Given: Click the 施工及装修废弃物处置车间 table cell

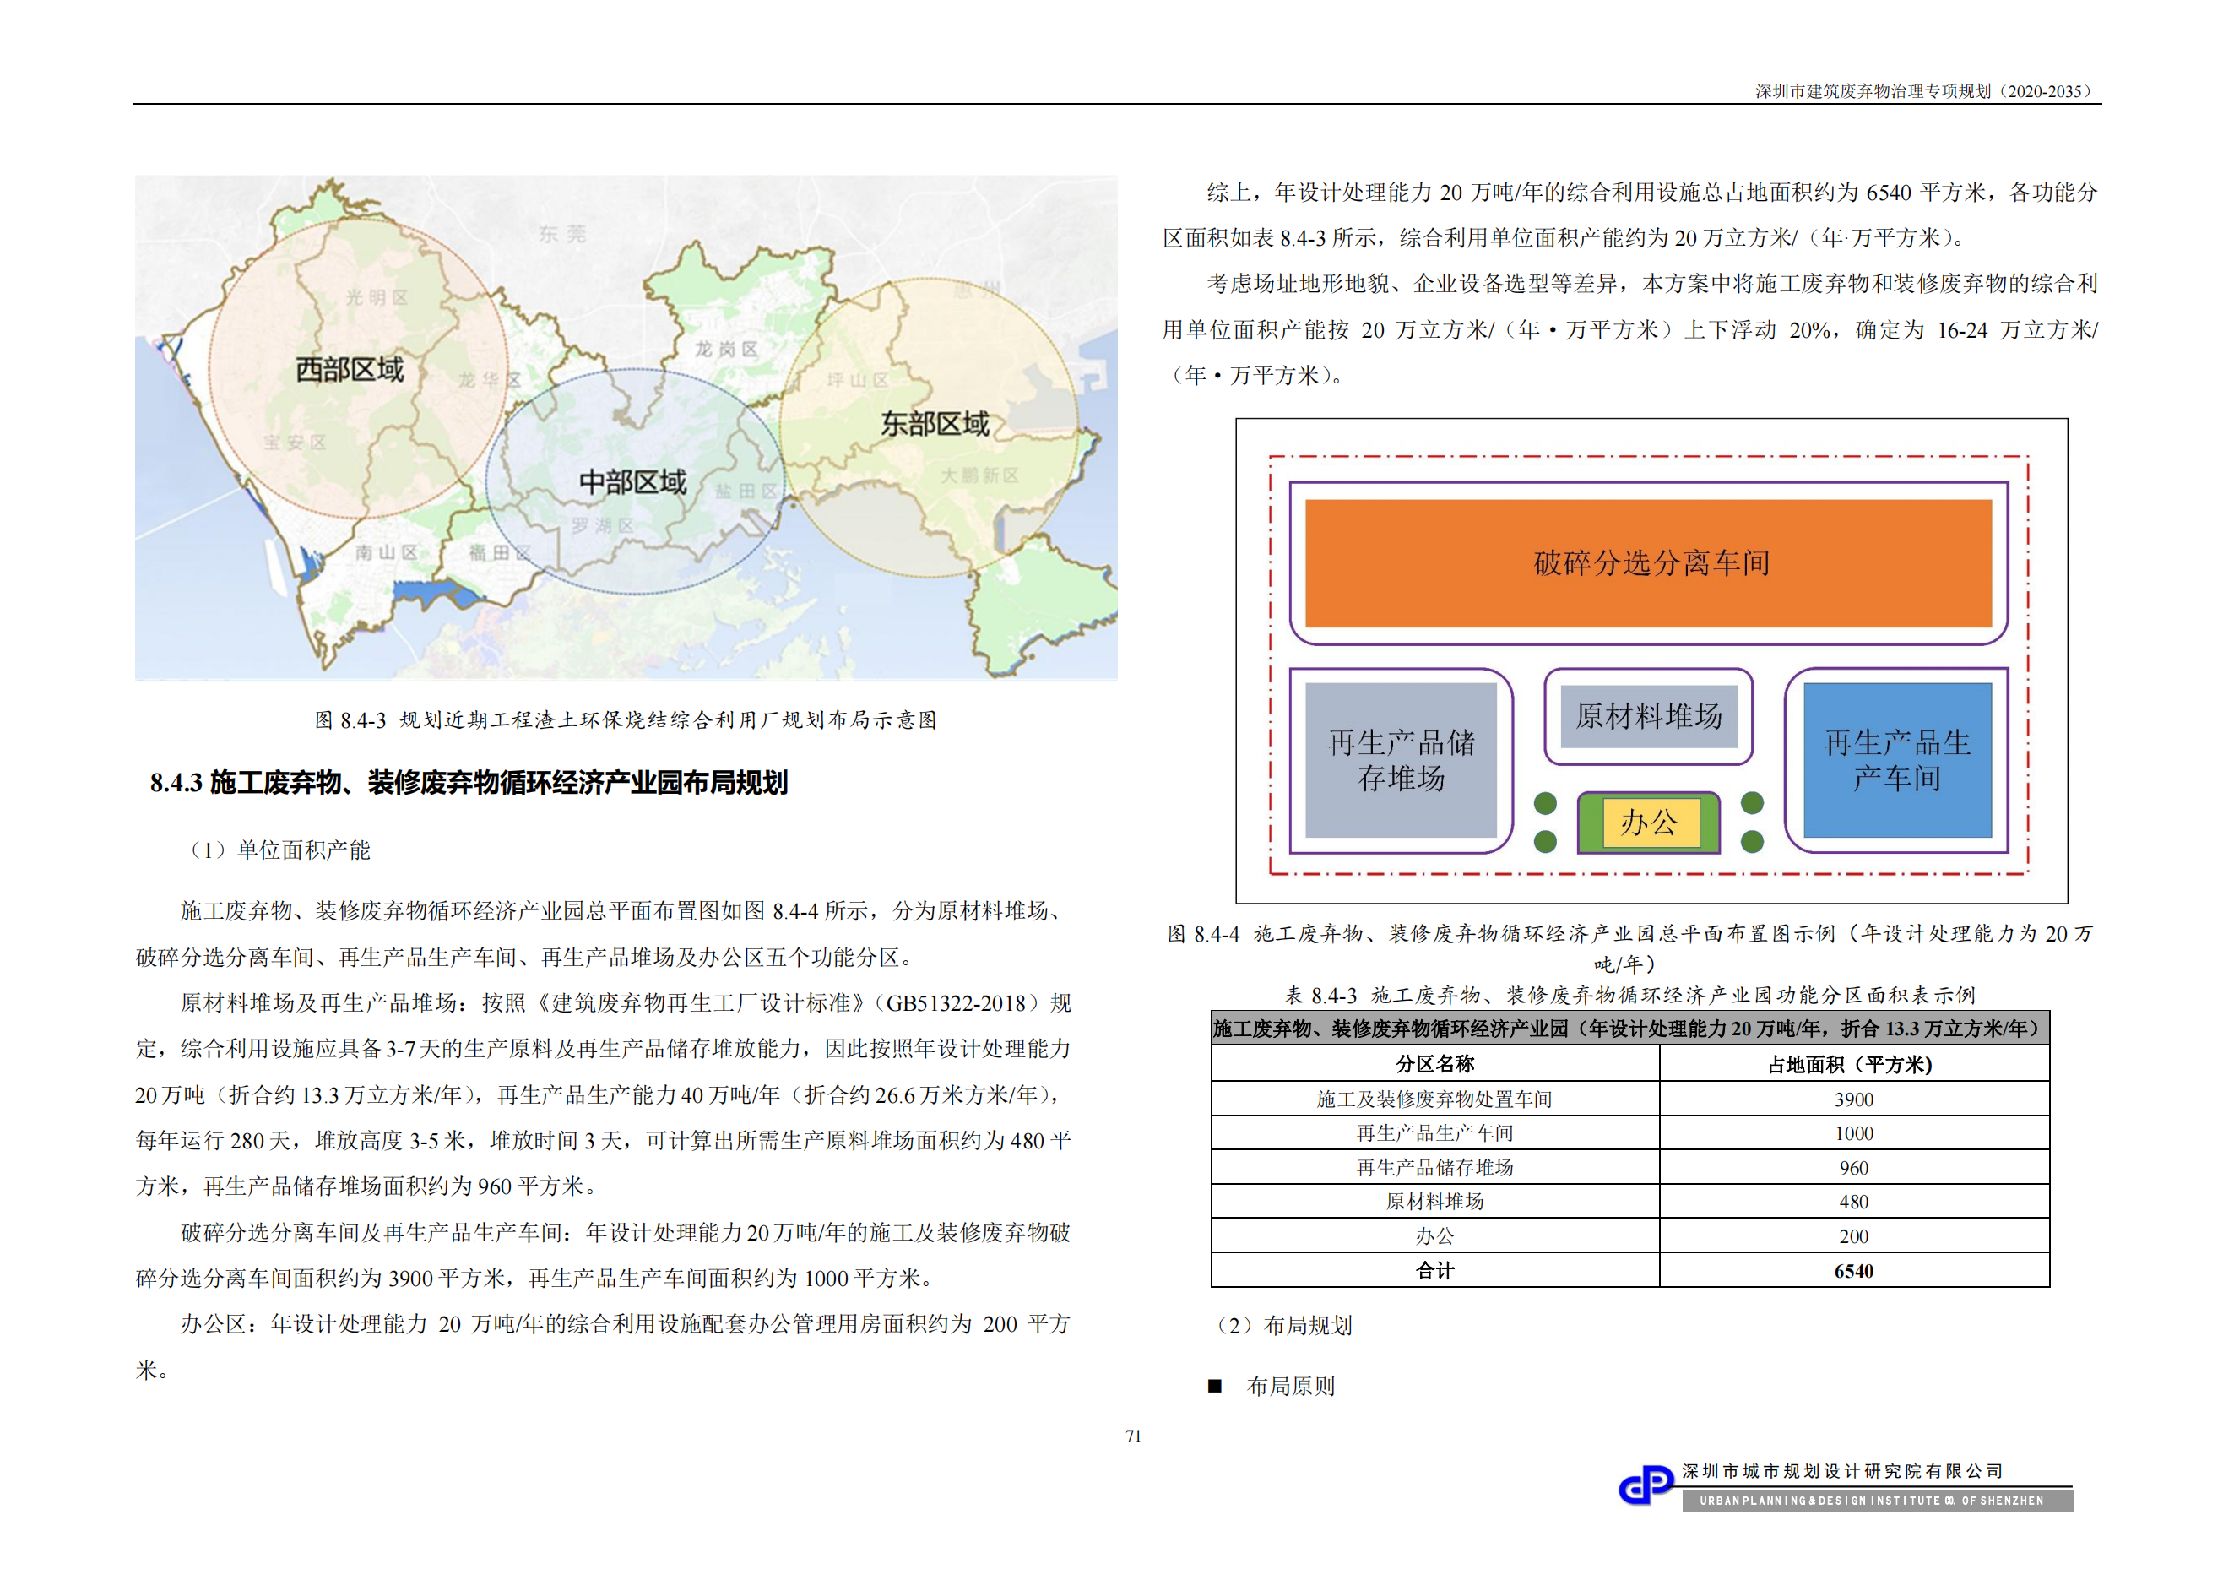Looking at the screenshot, I should [1435, 1099].
